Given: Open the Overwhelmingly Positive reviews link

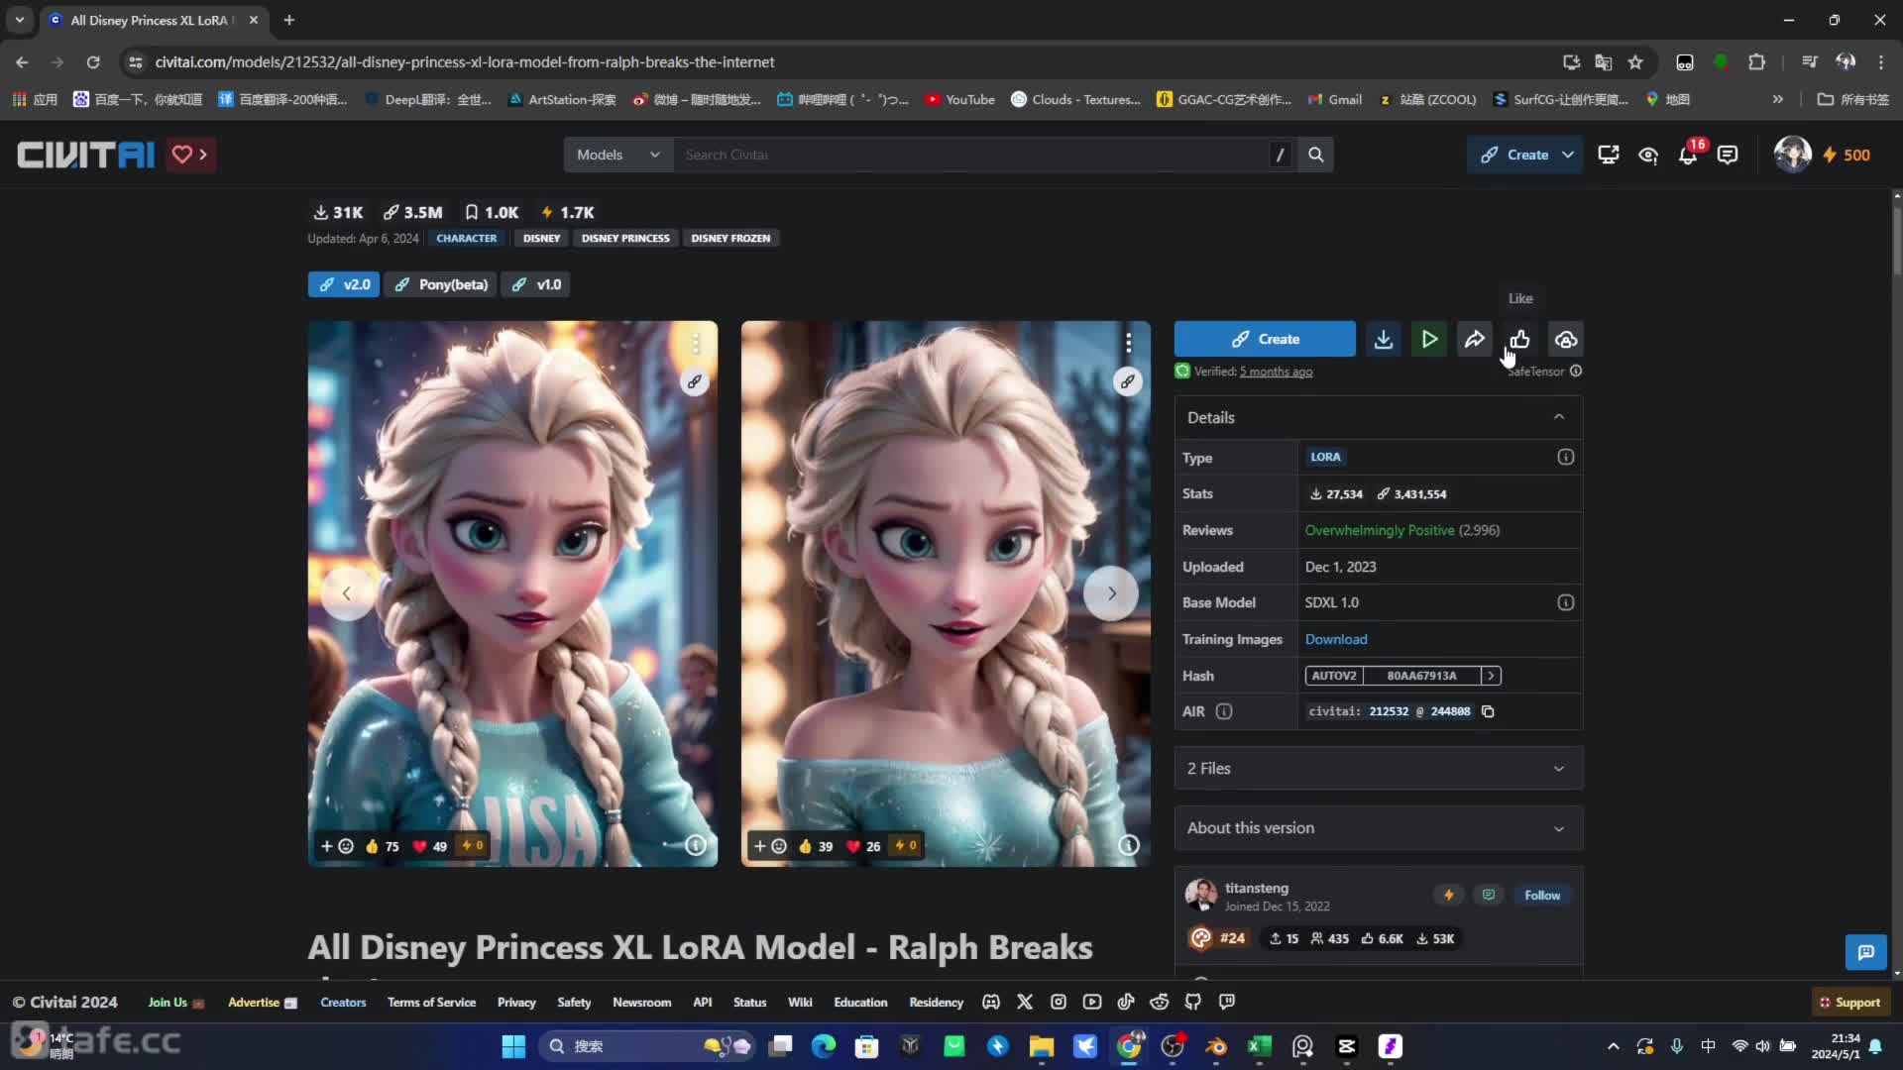Looking at the screenshot, I should coord(1379,530).
